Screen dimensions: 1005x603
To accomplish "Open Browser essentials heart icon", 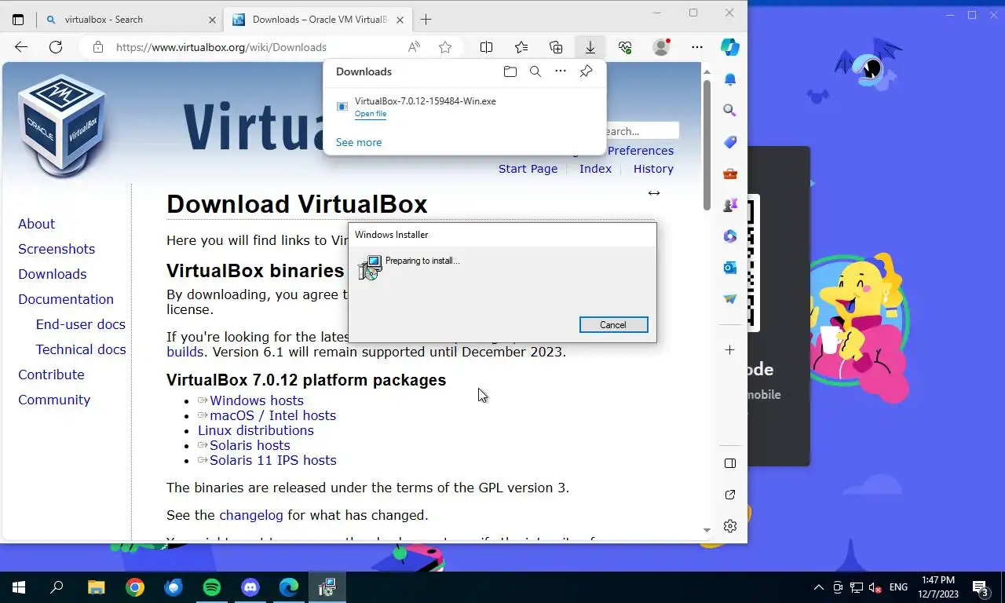I will pos(625,47).
